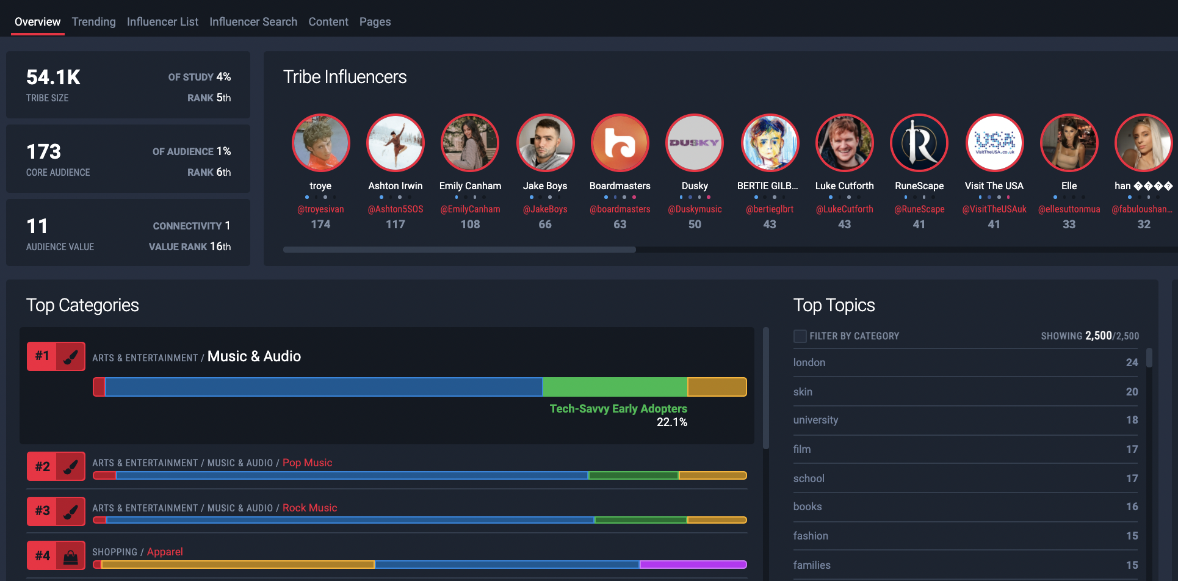Open the @ellesuttonmua handle
Screen dimensions: 1178x581
click(1069, 209)
